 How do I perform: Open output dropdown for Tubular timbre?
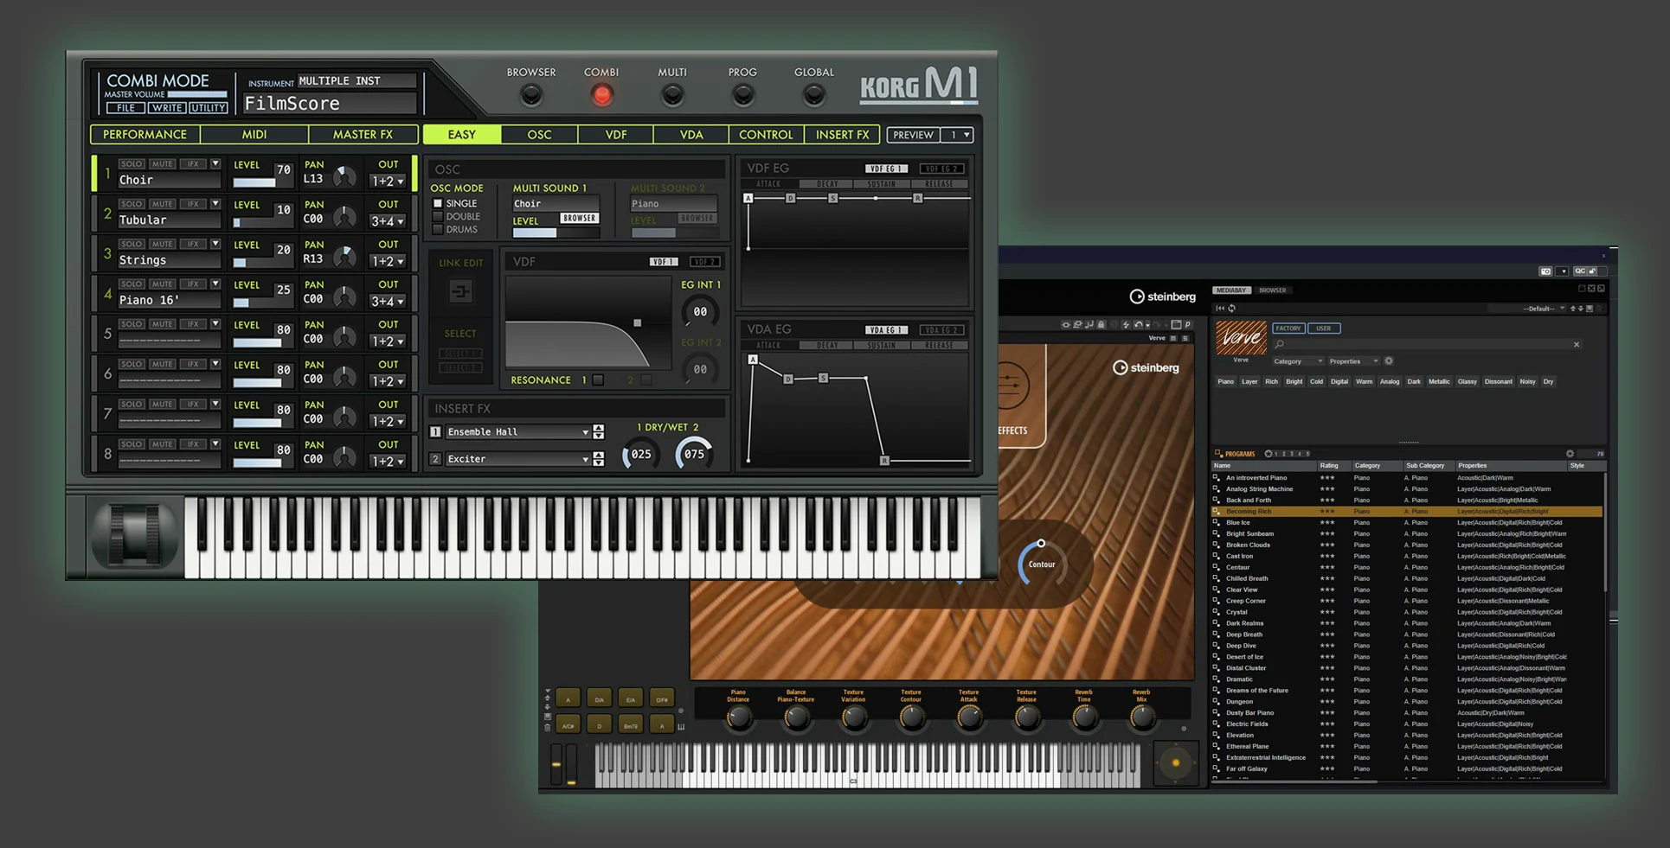pyautogui.click(x=387, y=221)
